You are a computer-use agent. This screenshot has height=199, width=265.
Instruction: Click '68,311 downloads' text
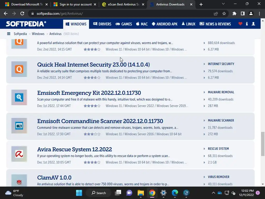220,156
